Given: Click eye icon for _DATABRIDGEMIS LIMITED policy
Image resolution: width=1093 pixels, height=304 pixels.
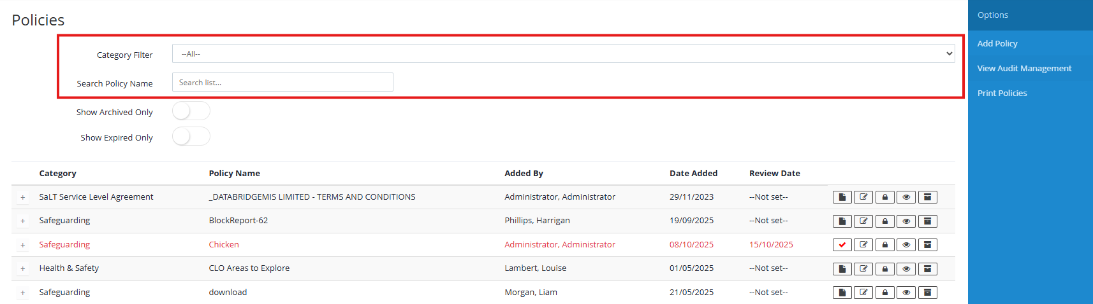Looking at the screenshot, I should [x=906, y=197].
